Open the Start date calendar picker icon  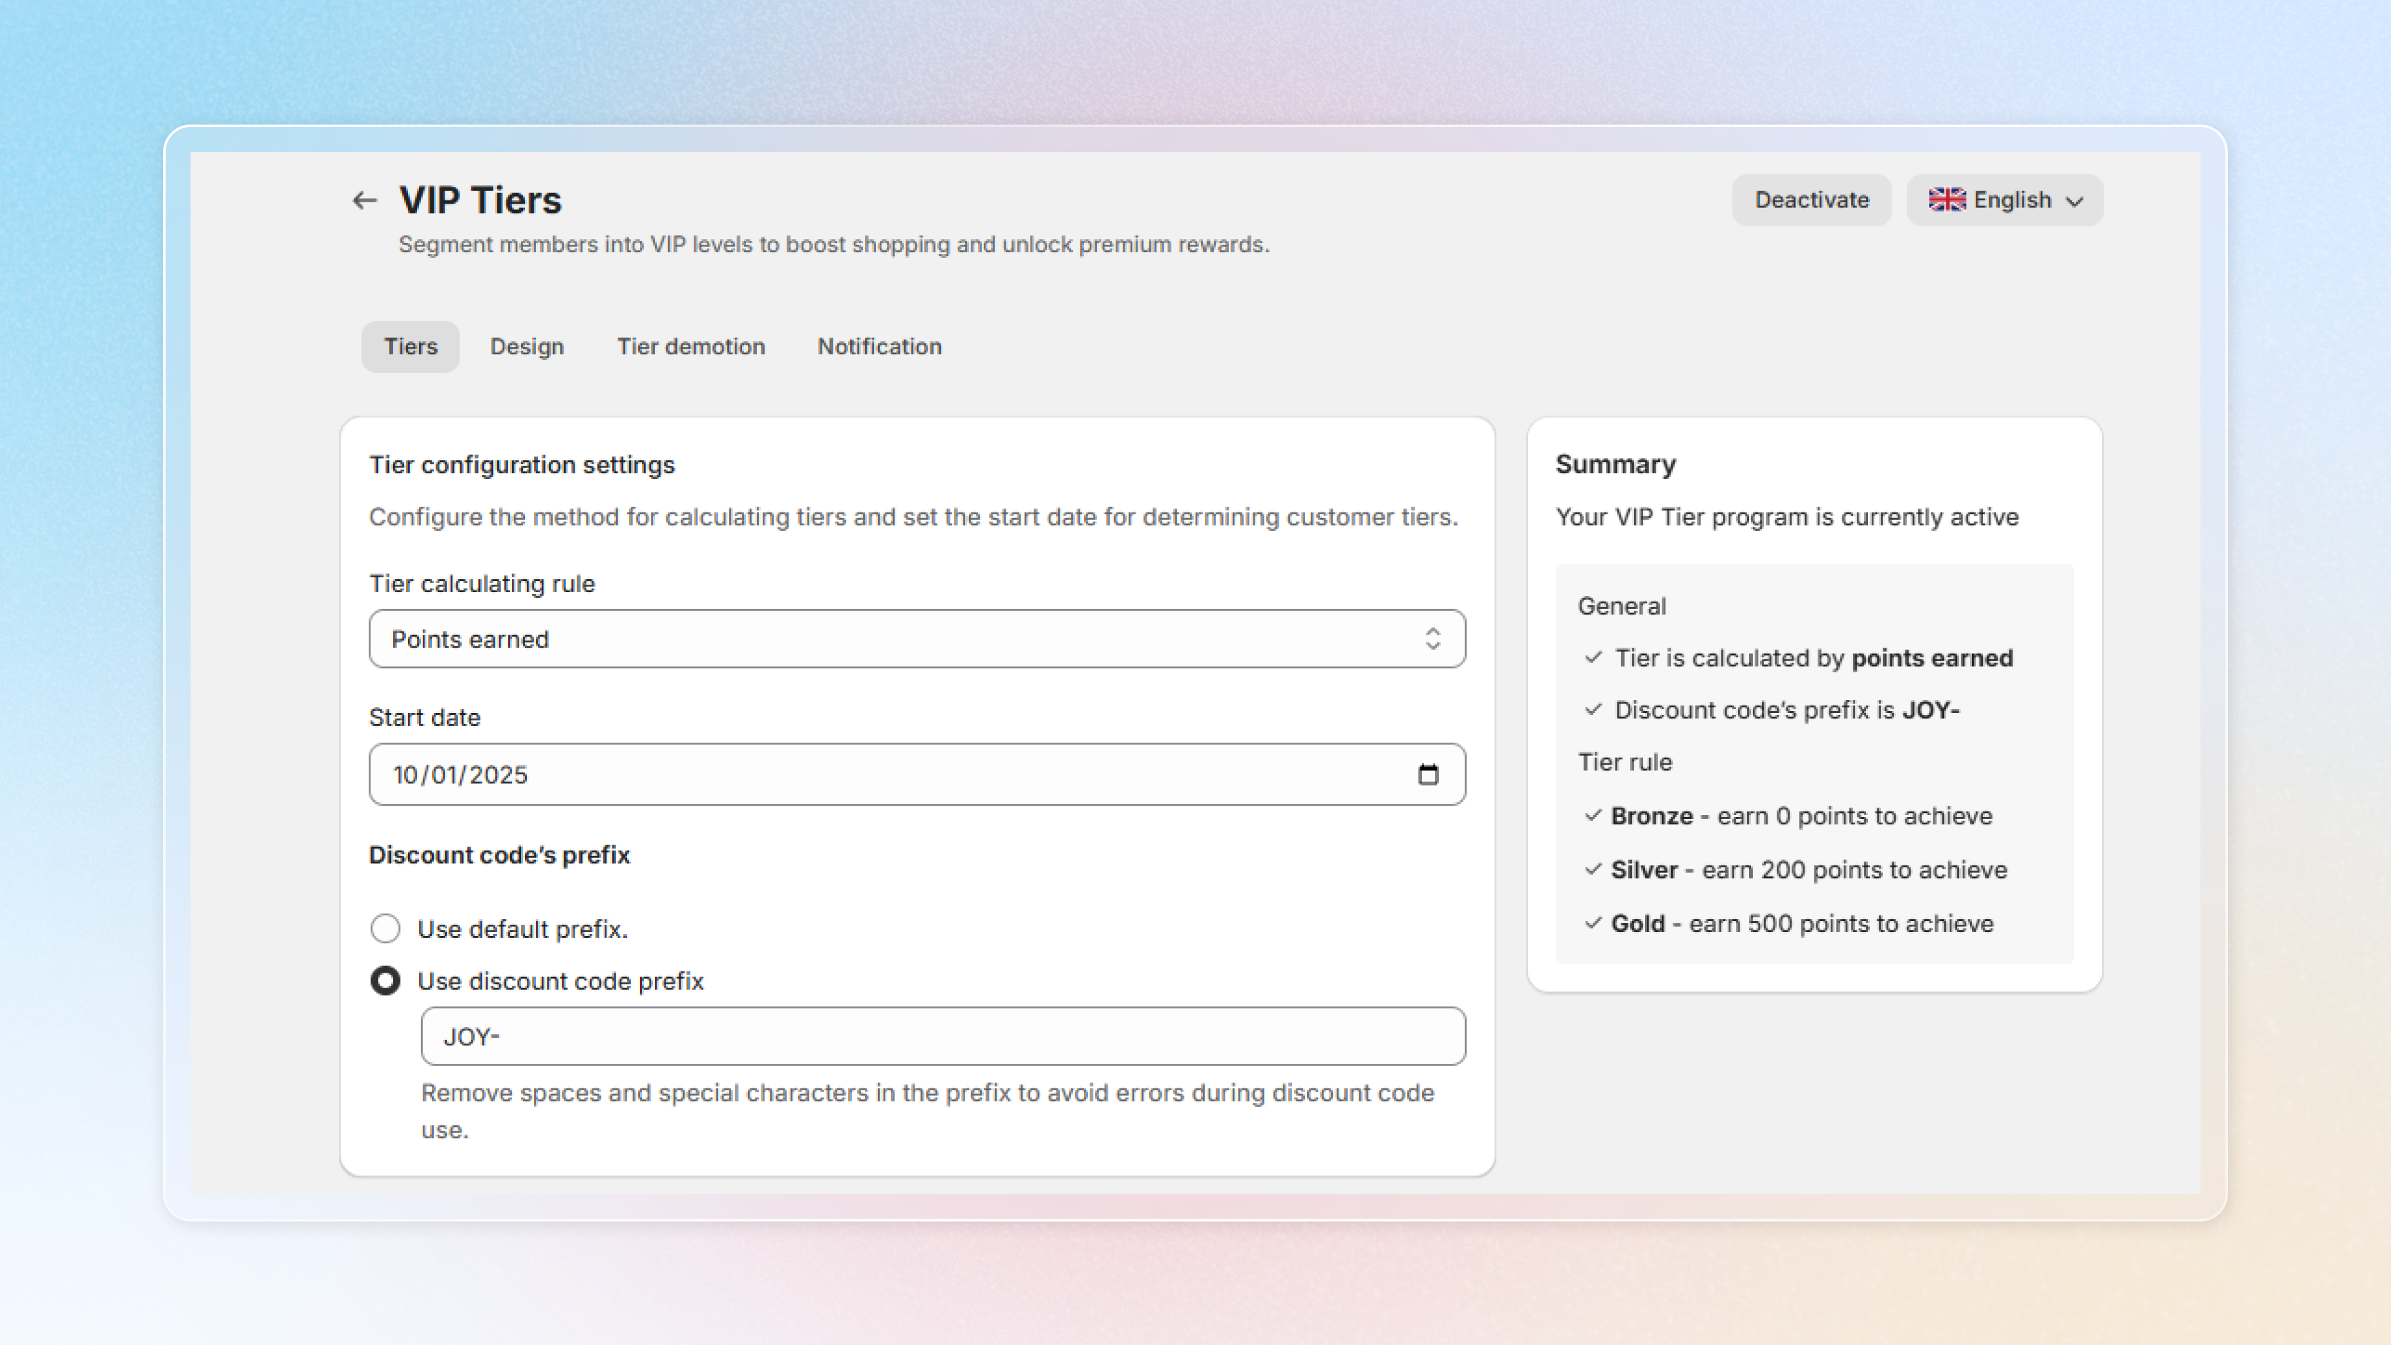click(x=1428, y=774)
